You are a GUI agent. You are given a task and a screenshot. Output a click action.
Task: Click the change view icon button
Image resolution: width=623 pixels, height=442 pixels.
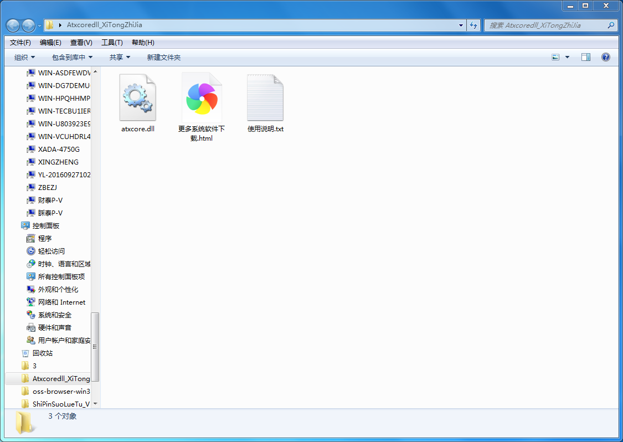pos(555,57)
